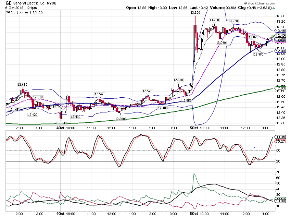Click the 12.630 price annotation
This screenshot has width=291, height=217.
(23, 85)
